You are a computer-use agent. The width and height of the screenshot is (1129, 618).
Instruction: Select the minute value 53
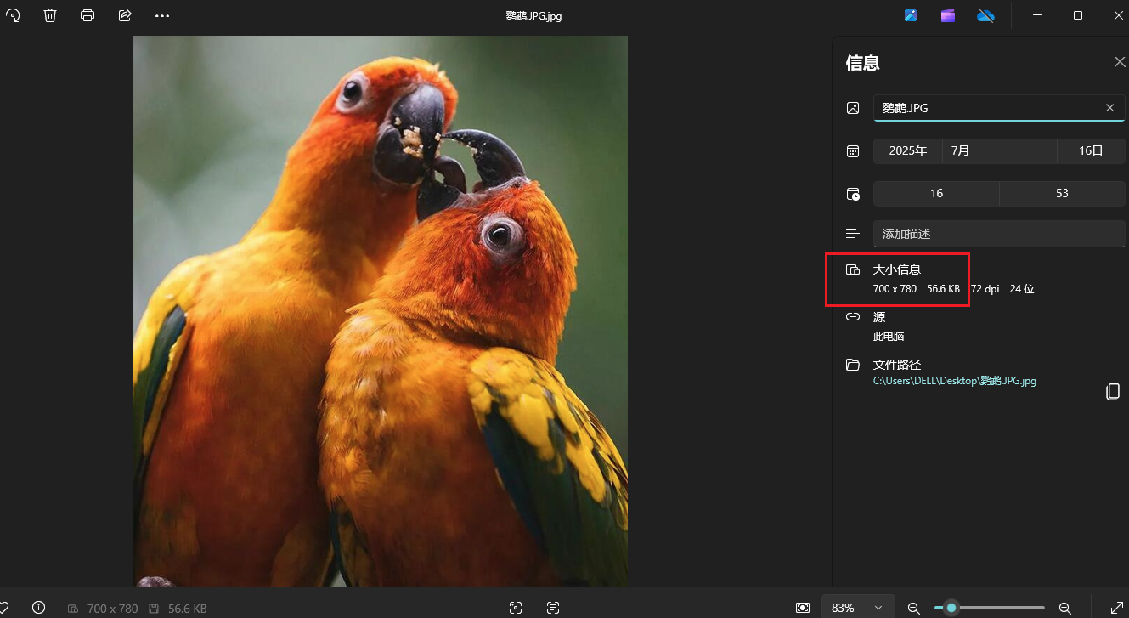point(1062,194)
